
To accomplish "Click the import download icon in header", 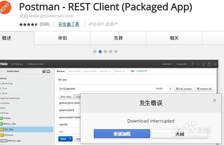I will click(193, 64).
